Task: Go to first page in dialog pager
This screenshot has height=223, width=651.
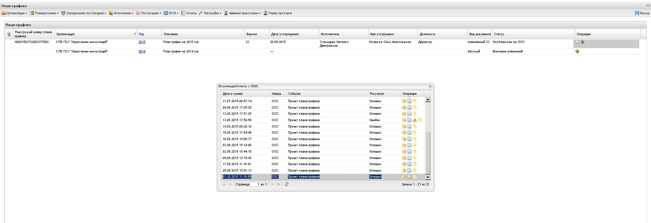Action: point(224,184)
